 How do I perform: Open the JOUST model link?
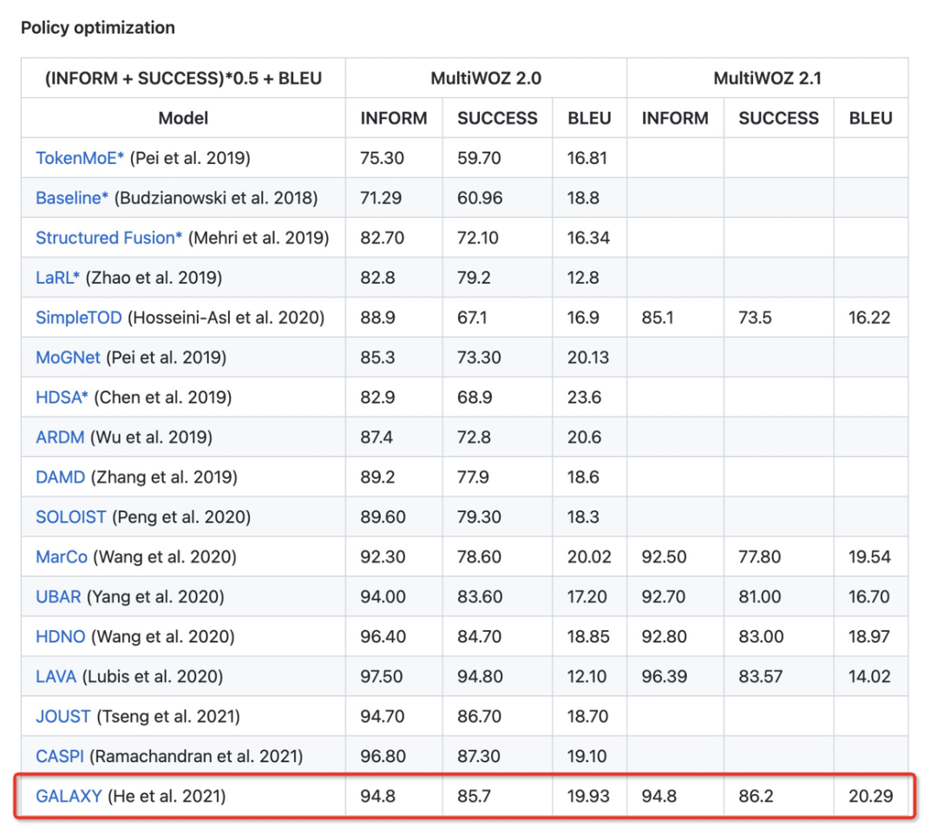(x=62, y=716)
